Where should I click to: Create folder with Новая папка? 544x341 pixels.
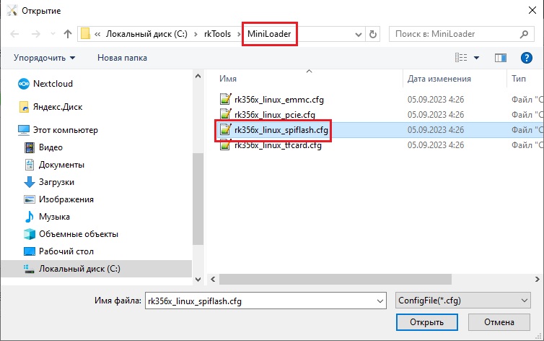pos(122,58)
